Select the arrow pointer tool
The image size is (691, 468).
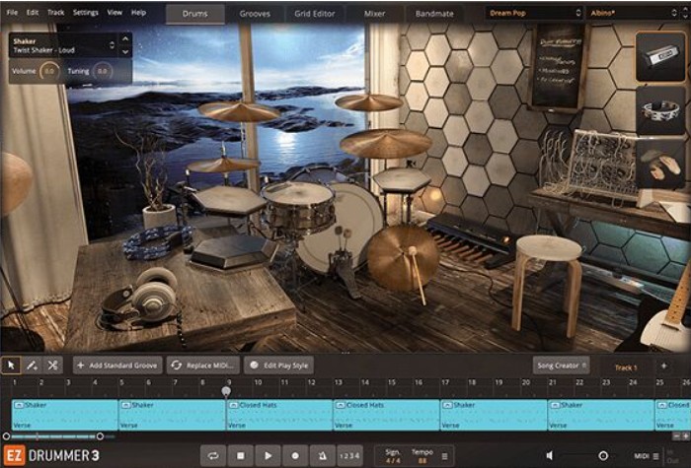[11, 366]
